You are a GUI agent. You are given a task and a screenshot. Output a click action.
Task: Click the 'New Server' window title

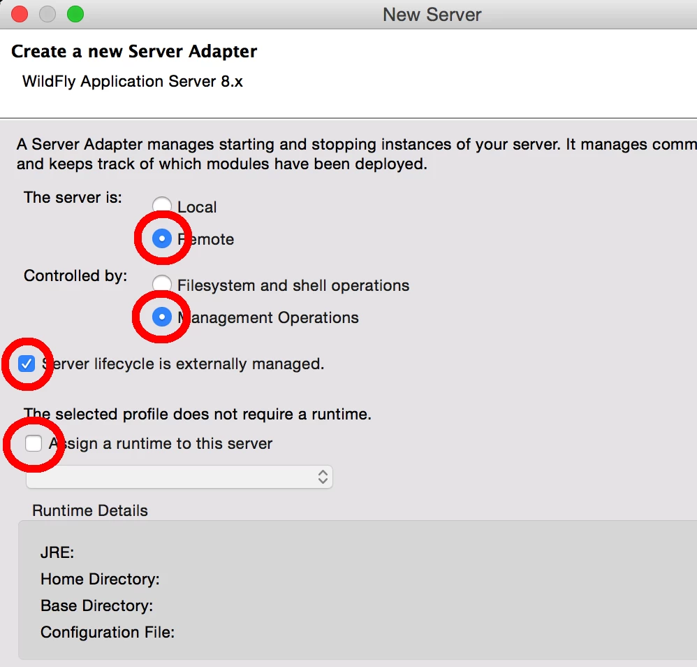pos(432,15)
